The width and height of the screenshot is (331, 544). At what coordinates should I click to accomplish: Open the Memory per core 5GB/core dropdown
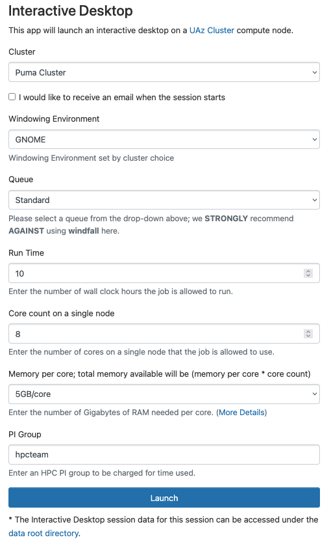tap(164, 394)
